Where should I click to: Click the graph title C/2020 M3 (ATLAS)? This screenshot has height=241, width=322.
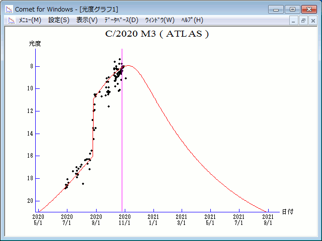coord(156,34)
